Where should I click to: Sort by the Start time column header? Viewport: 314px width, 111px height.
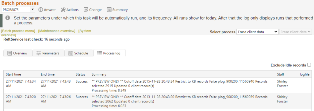coord(13,74)
